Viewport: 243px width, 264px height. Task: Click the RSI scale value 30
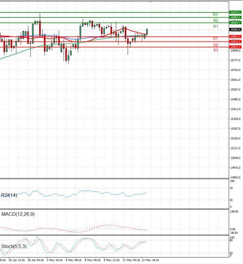click(x=231, y=200)
